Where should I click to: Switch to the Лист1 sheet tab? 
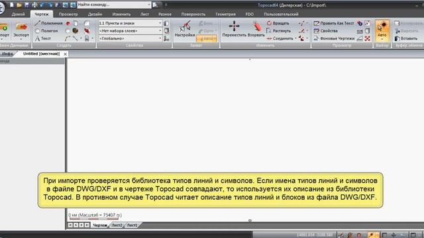(x=132, y=225)
